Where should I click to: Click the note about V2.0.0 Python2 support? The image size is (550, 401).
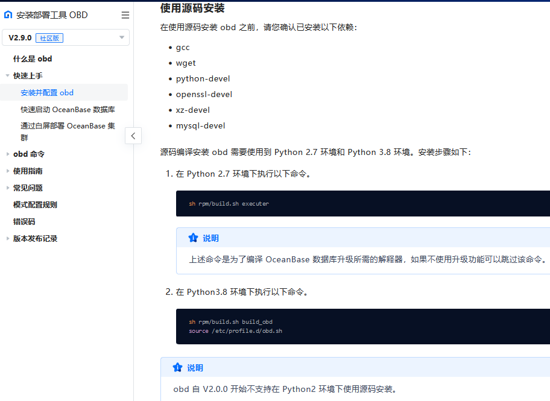coord(285,389)
